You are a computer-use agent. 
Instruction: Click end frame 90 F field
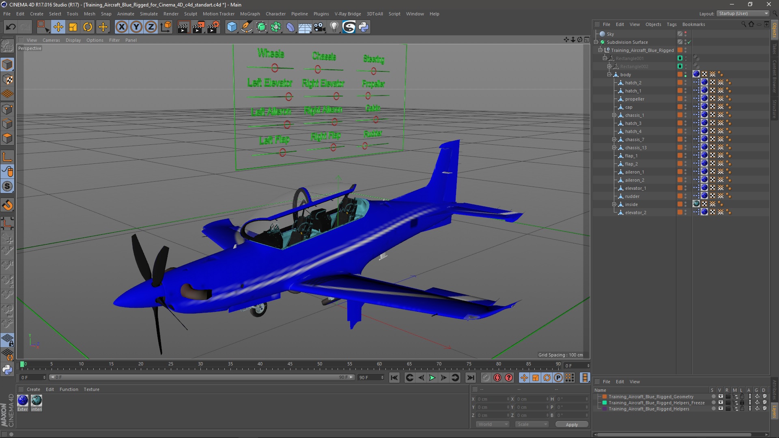click(370, 378)
